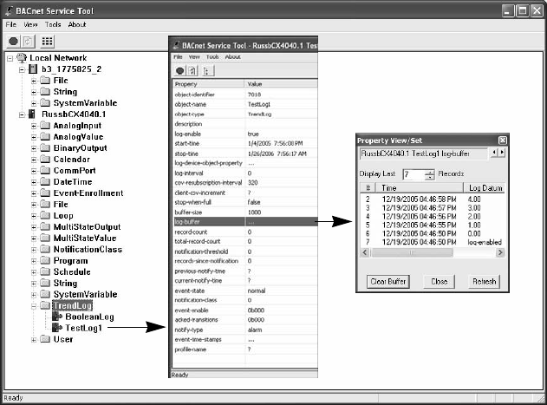The height and width of the screenshot is (405, 547).
Task: Collapse the RussbCX4040.1 device node
Action: (22, 114)
